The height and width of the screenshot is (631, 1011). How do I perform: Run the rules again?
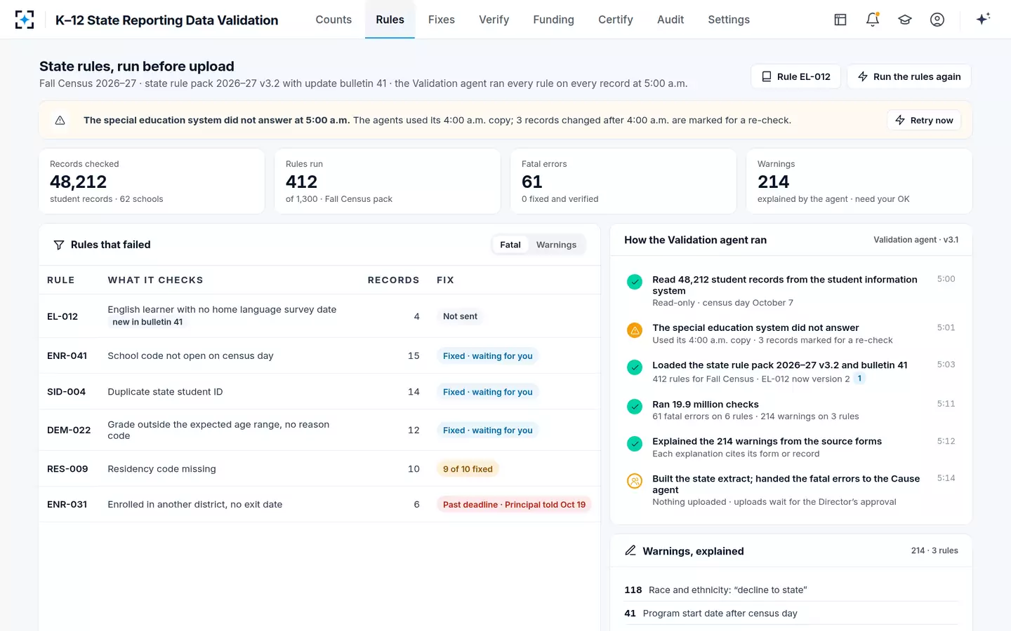pos(909,76)
